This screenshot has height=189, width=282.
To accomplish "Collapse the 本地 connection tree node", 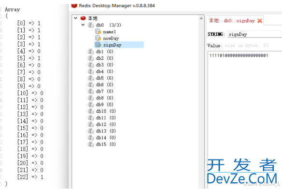I will point(76,18).
